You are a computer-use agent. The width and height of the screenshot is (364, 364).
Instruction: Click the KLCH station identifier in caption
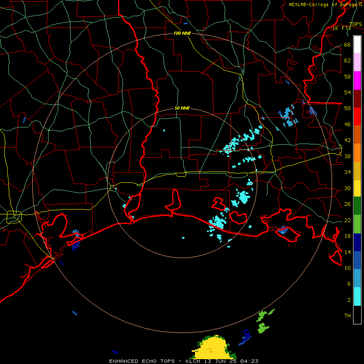tap(193, 361)
